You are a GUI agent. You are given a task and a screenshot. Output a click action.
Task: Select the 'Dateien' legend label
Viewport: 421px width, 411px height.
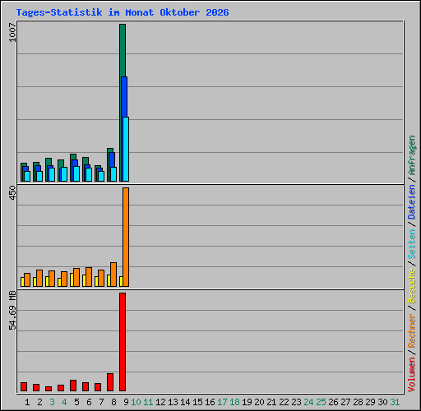(x=412, y=202)
